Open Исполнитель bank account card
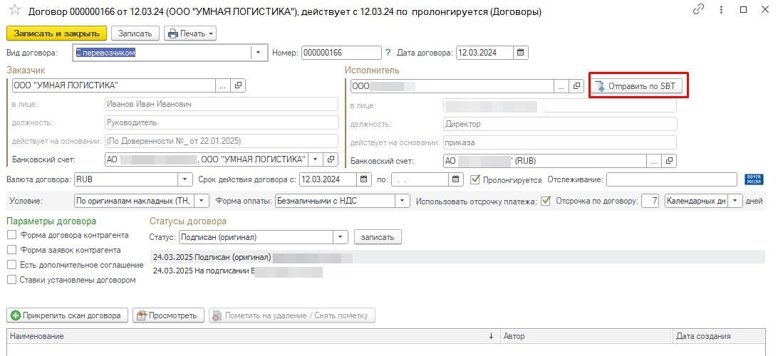Viewport: 778px width, 356px height. point(669,161)
